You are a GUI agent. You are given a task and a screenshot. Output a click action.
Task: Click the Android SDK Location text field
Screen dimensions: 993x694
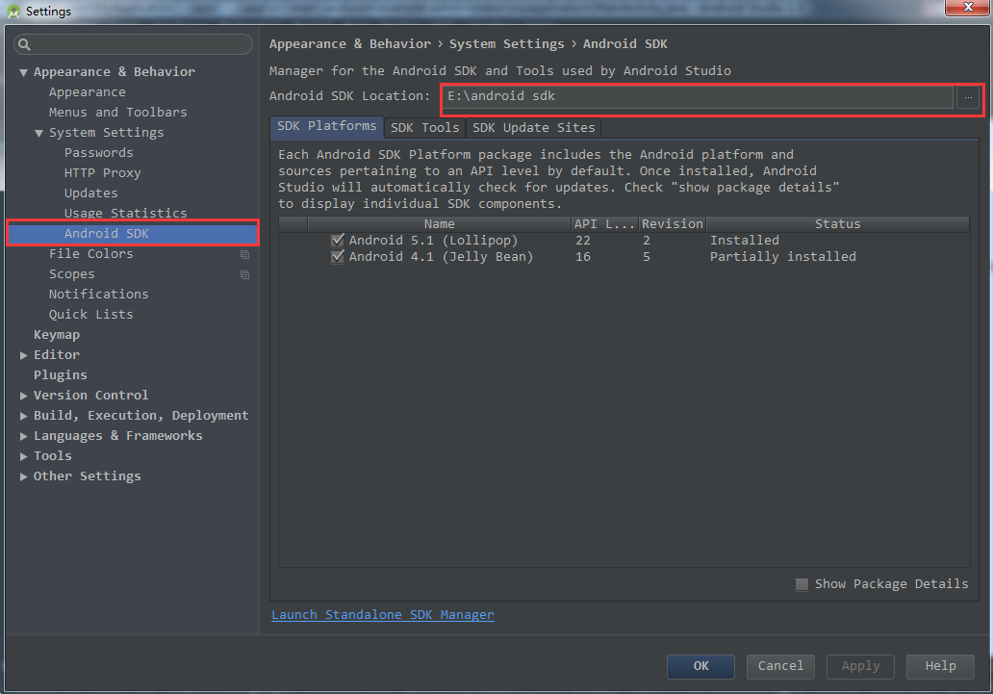click(698, 97)
